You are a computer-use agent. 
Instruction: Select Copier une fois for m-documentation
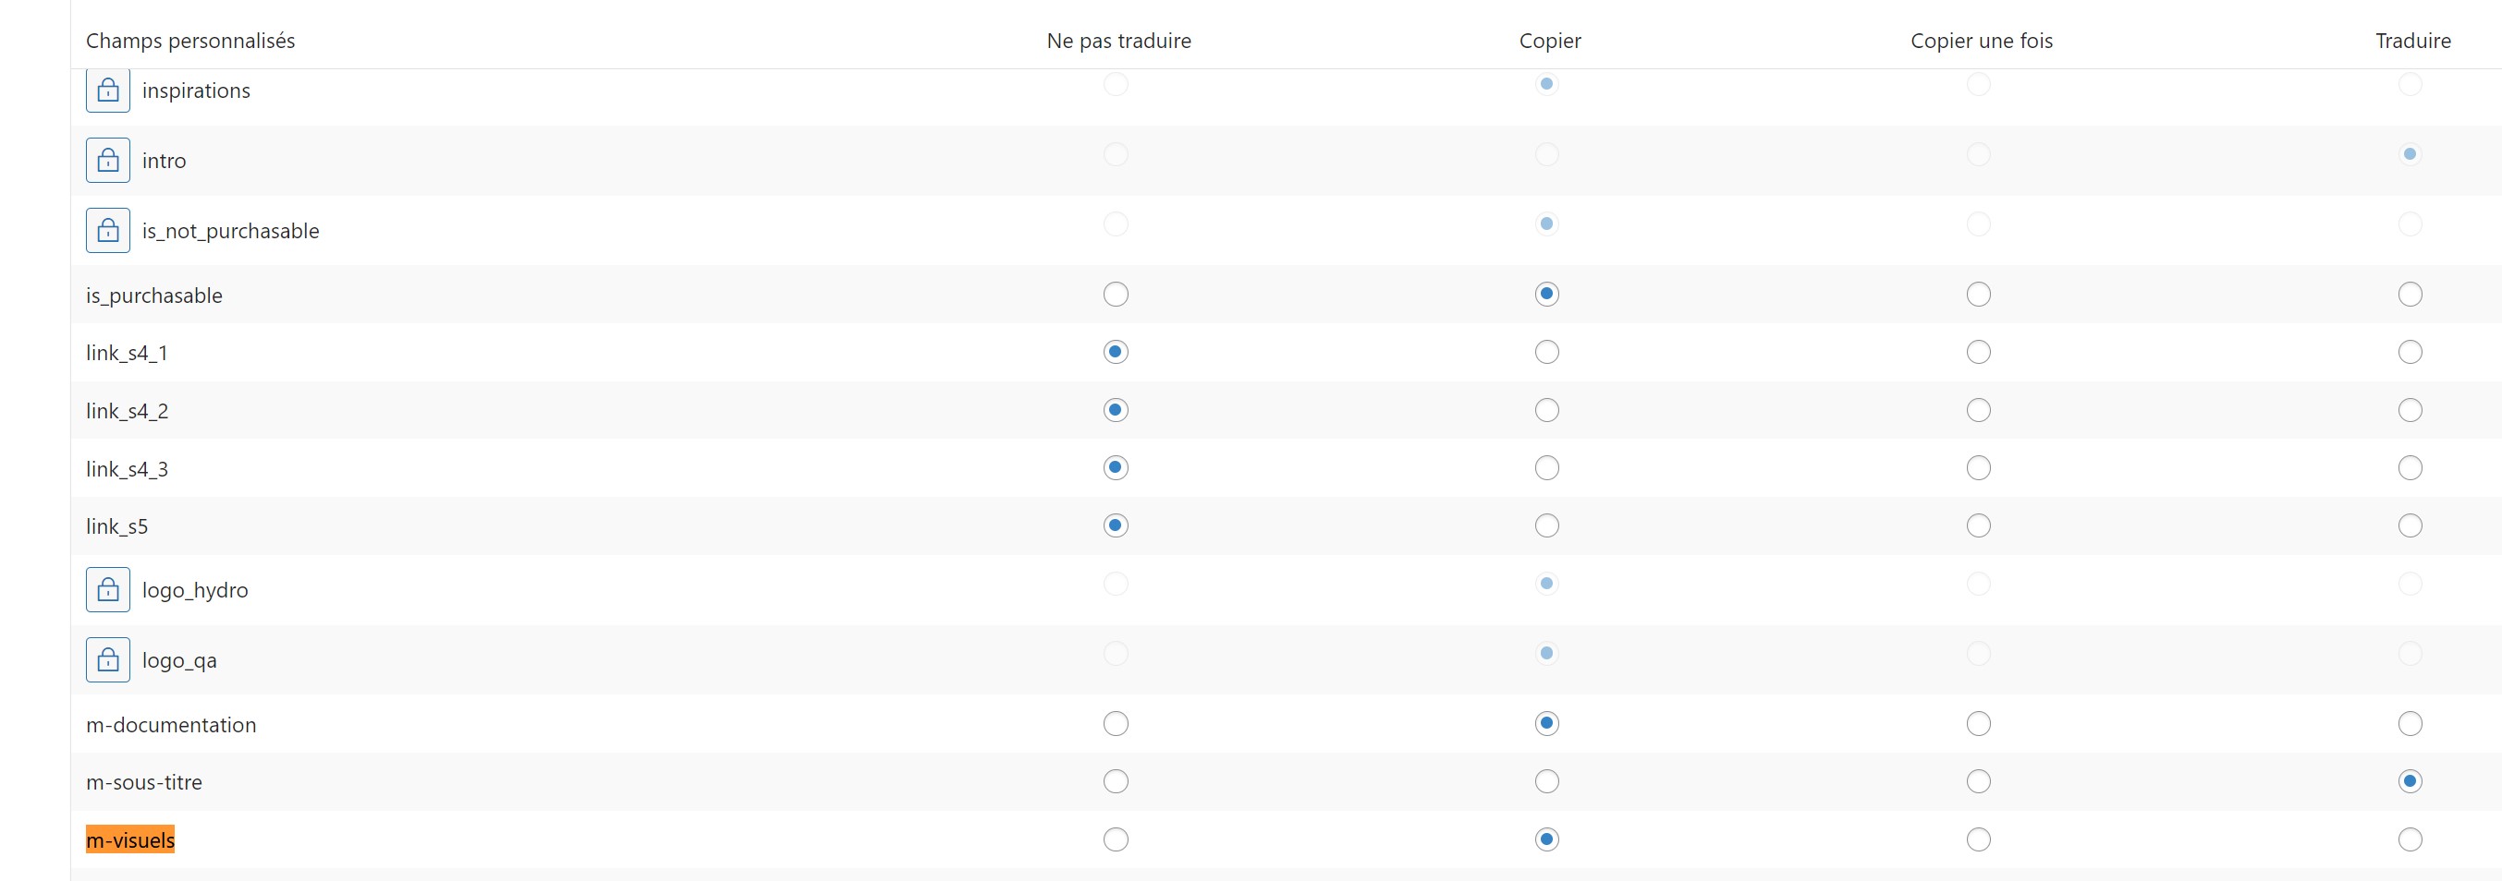[1979, 723]
